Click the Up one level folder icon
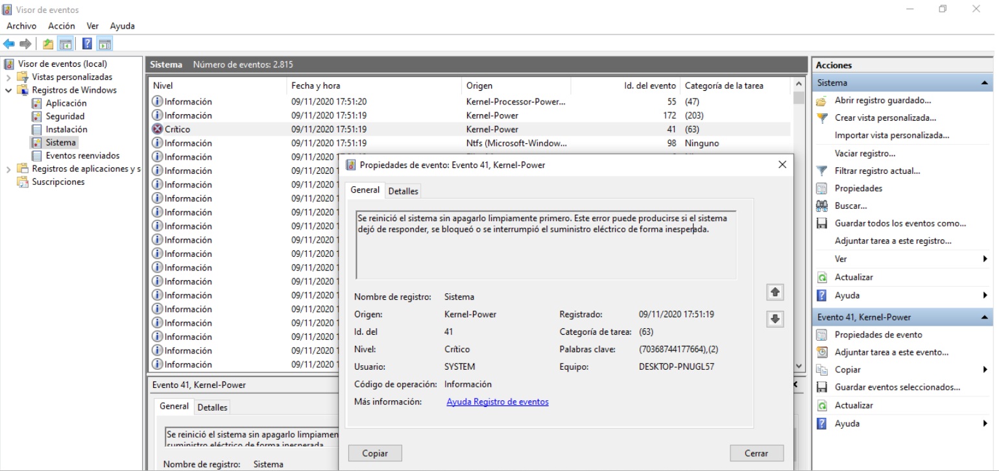Viewport: 999px width, 471px height. [48, 44]
